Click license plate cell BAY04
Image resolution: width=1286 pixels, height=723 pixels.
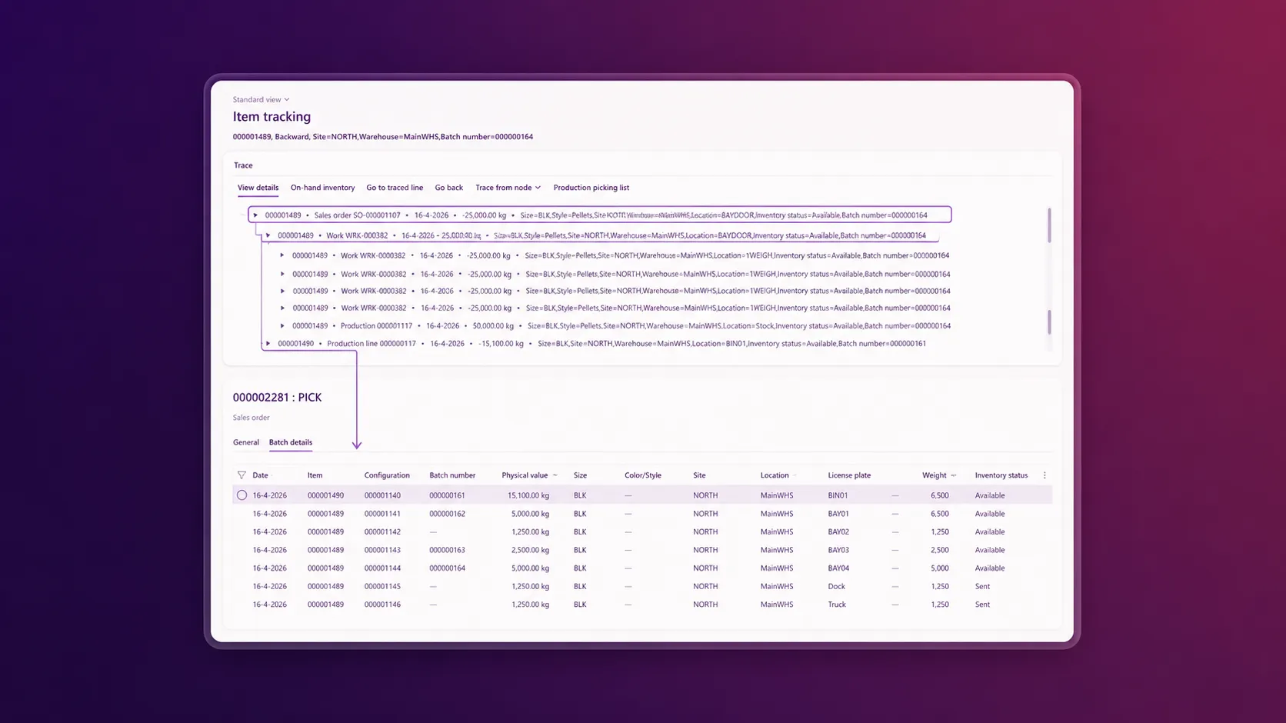(838, 568)
